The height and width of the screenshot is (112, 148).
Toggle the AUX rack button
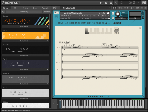[142, 8]
